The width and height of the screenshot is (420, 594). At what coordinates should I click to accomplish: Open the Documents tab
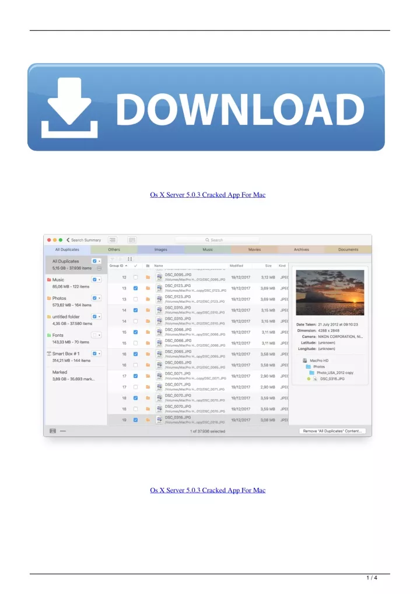tap(348, 250)
